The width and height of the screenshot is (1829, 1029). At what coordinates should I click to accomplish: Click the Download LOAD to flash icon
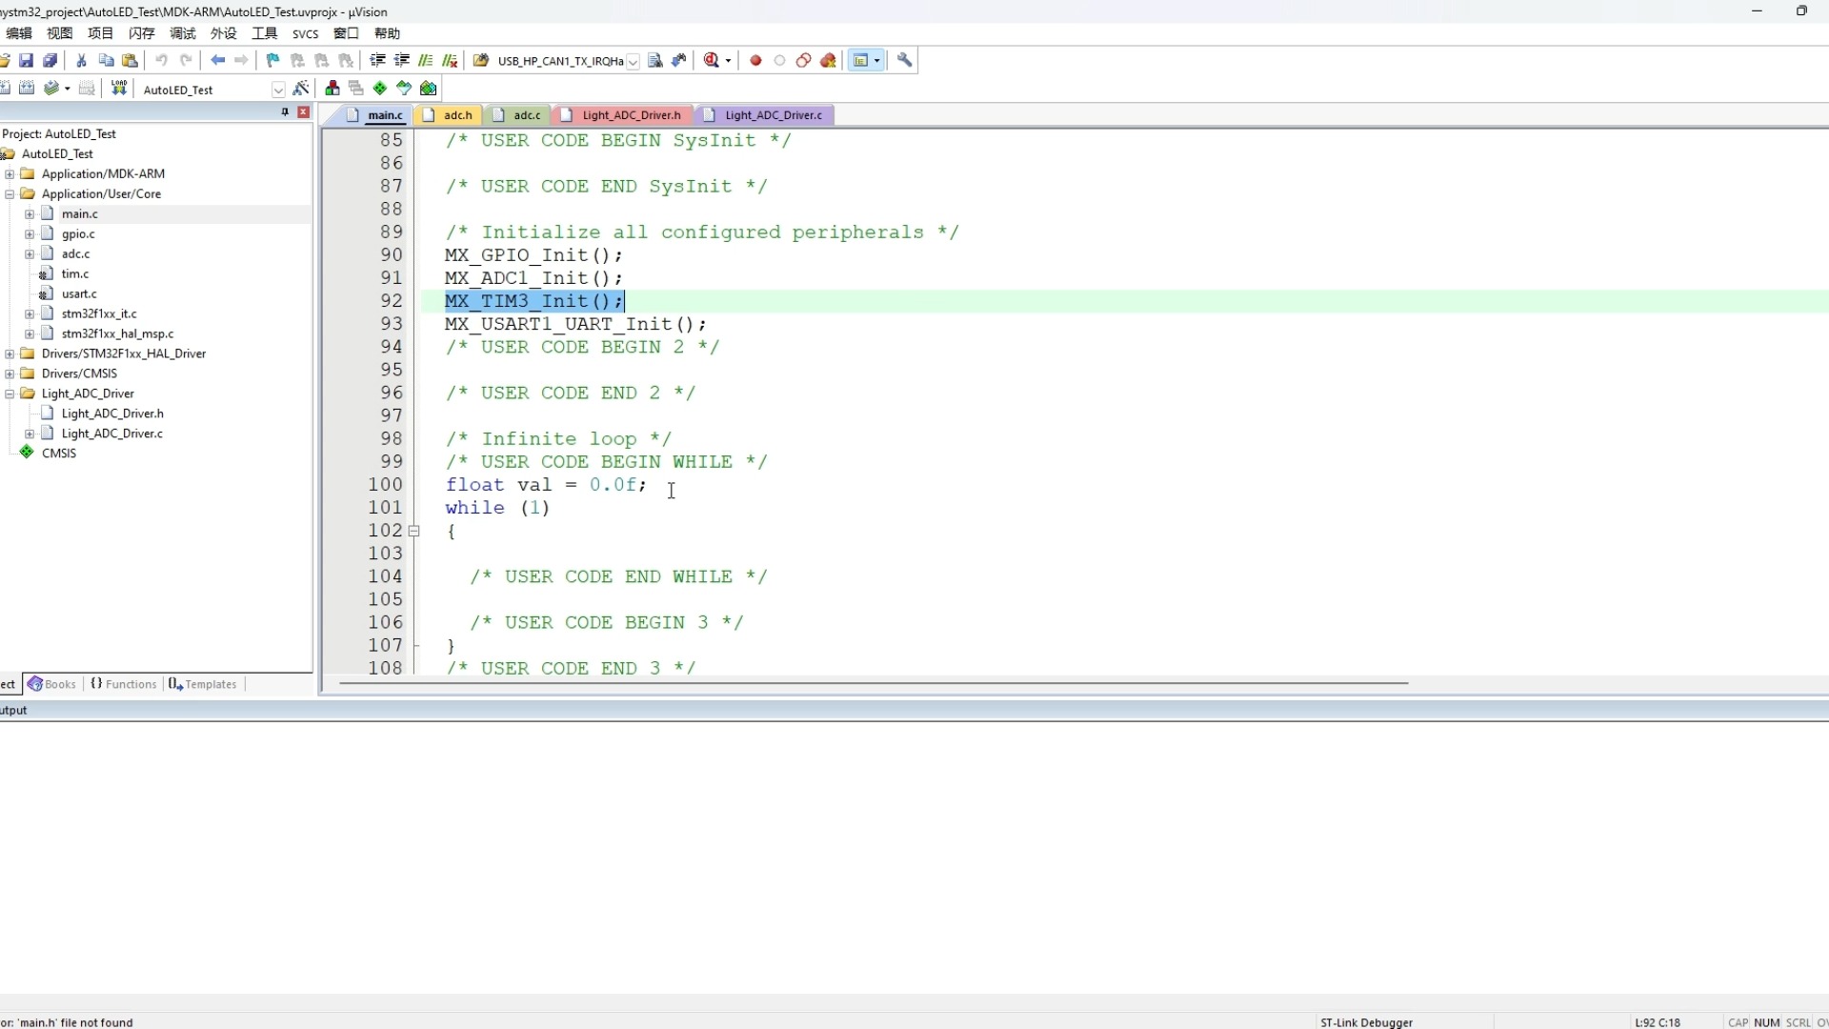tap(119, 89)
